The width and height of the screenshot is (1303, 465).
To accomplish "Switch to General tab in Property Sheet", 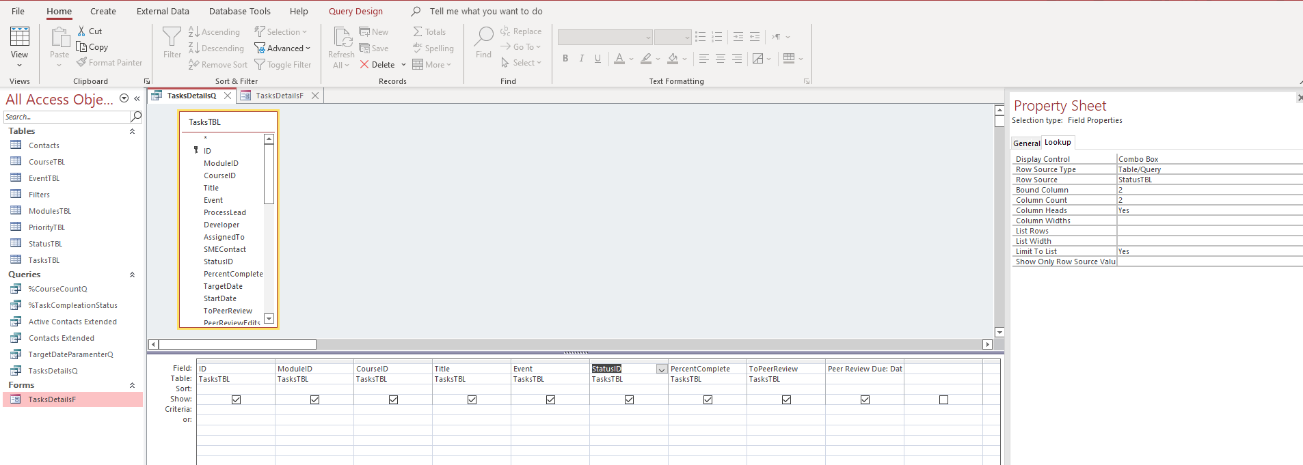I will pyautogui.click(x=1026, y=143).
